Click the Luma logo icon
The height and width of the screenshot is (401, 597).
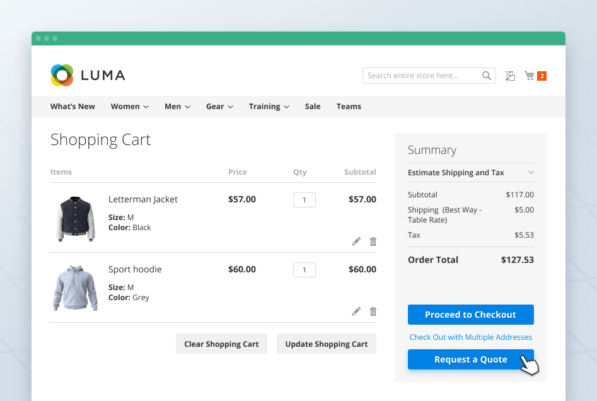click(x=62, y=76)
